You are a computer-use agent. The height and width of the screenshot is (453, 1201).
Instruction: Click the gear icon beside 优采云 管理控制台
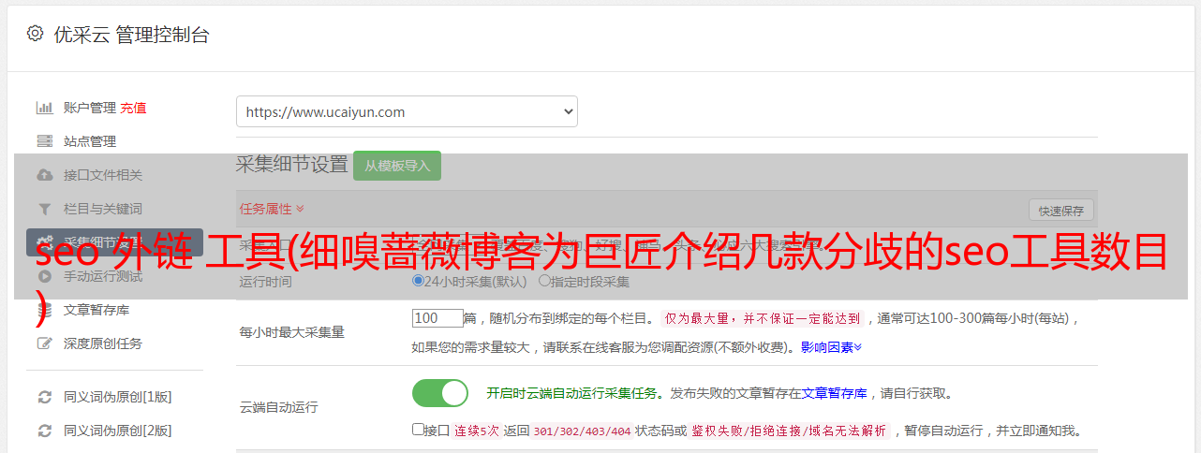pos(35,34)
